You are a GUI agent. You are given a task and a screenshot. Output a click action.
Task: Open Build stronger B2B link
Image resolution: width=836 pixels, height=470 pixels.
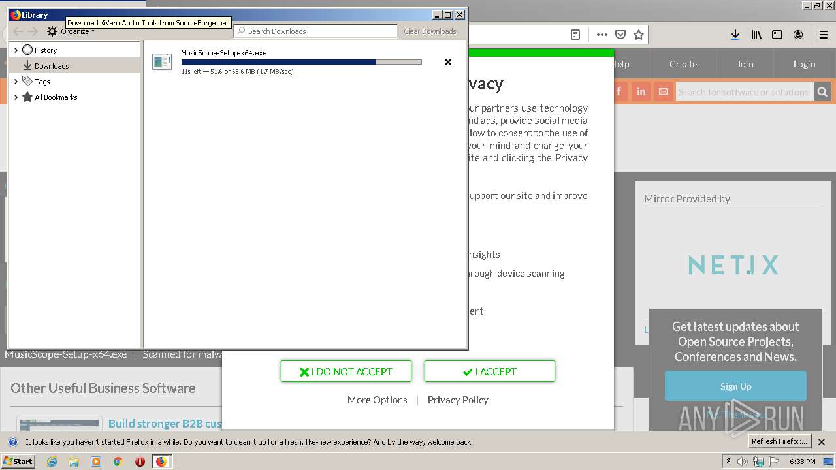(x=165, y=424)
